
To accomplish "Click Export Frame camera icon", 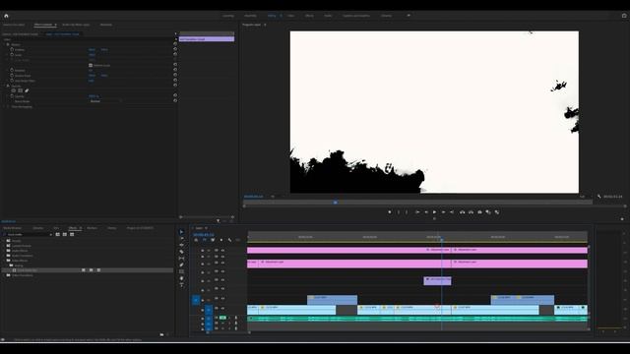I will click(x=479, y=212).
